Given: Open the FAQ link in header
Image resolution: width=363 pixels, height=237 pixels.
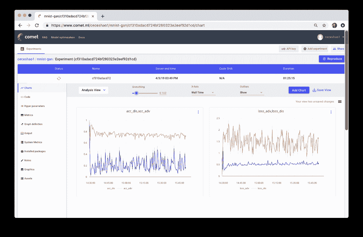Looking at the screenshot, I should point(45,37).
